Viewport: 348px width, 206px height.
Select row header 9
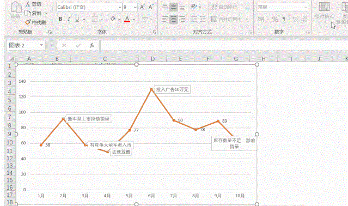[10, 134]
